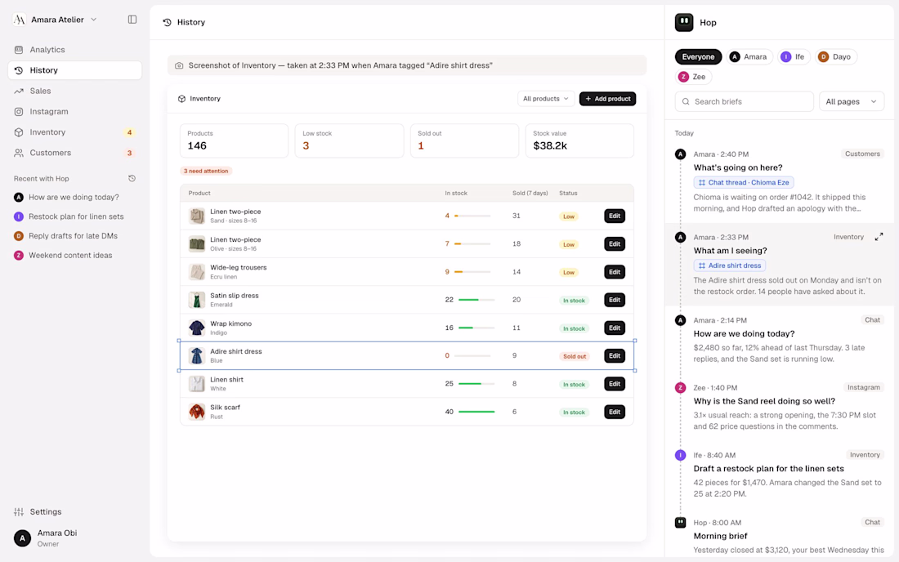Click Edit on the Silk scarf row
899x562 pixels.
click(614, 412)
